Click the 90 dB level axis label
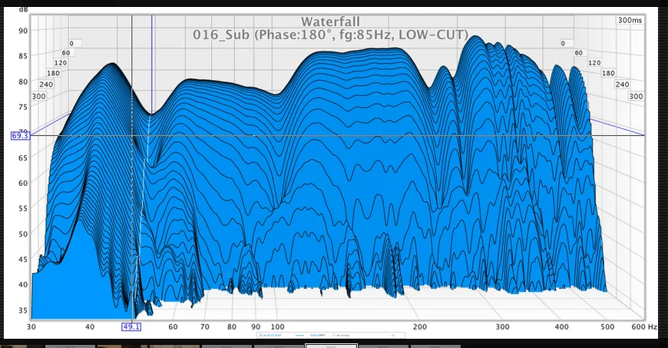 click(23, 31)
